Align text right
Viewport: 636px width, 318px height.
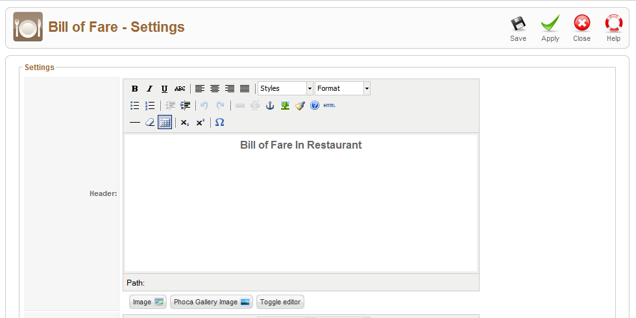tap(230, 88)
